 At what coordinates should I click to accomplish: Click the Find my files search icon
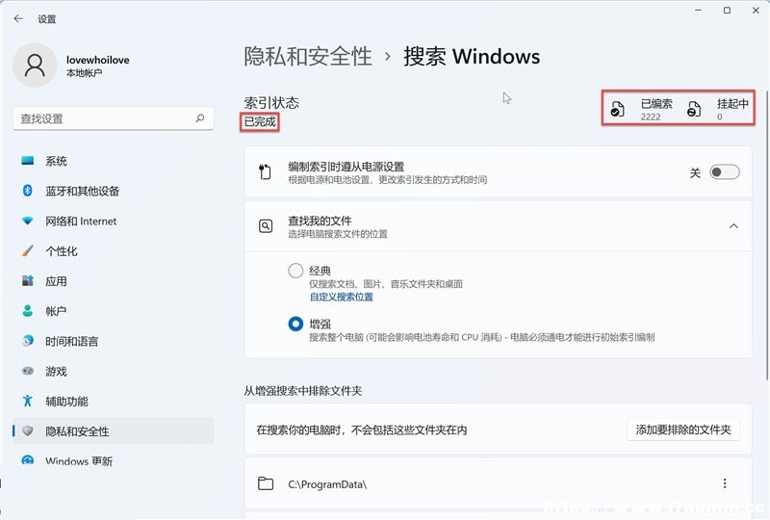266,226
